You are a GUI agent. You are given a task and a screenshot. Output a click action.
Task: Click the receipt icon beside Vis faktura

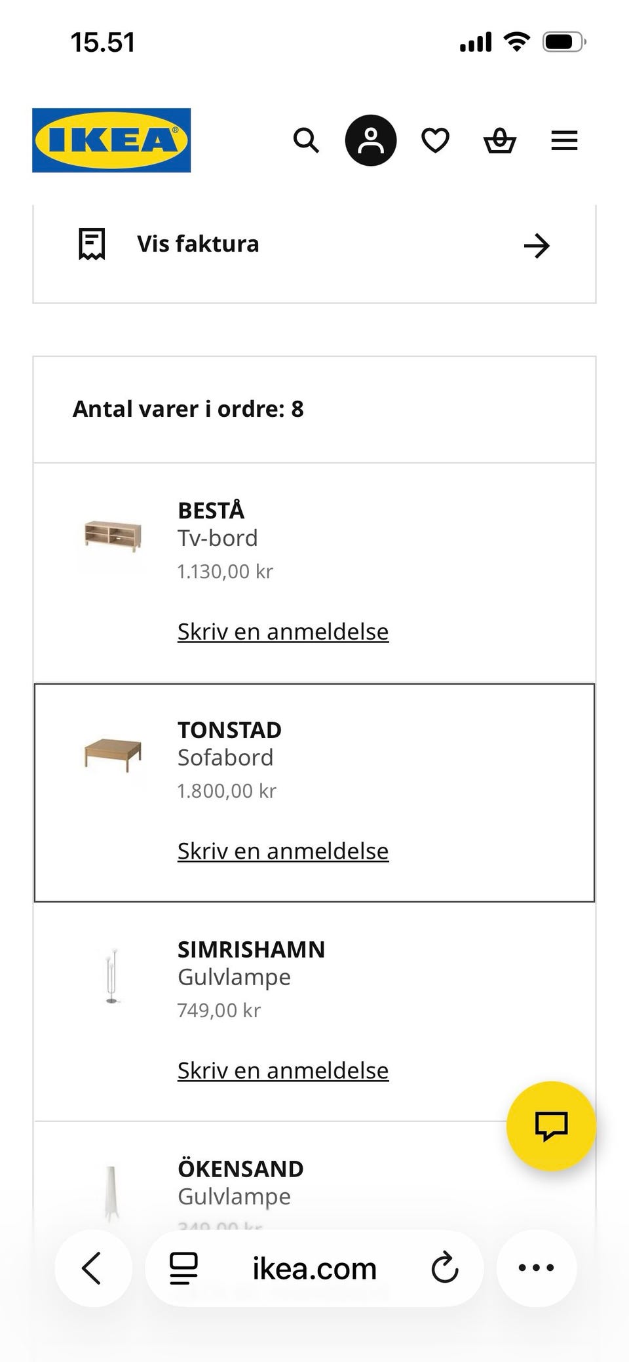coord(92,244)
